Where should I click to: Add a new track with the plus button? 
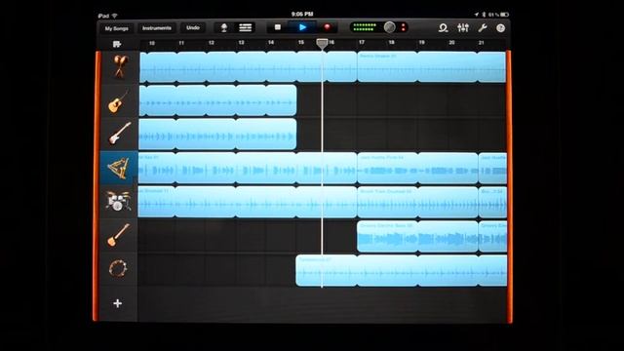point(117,303)
